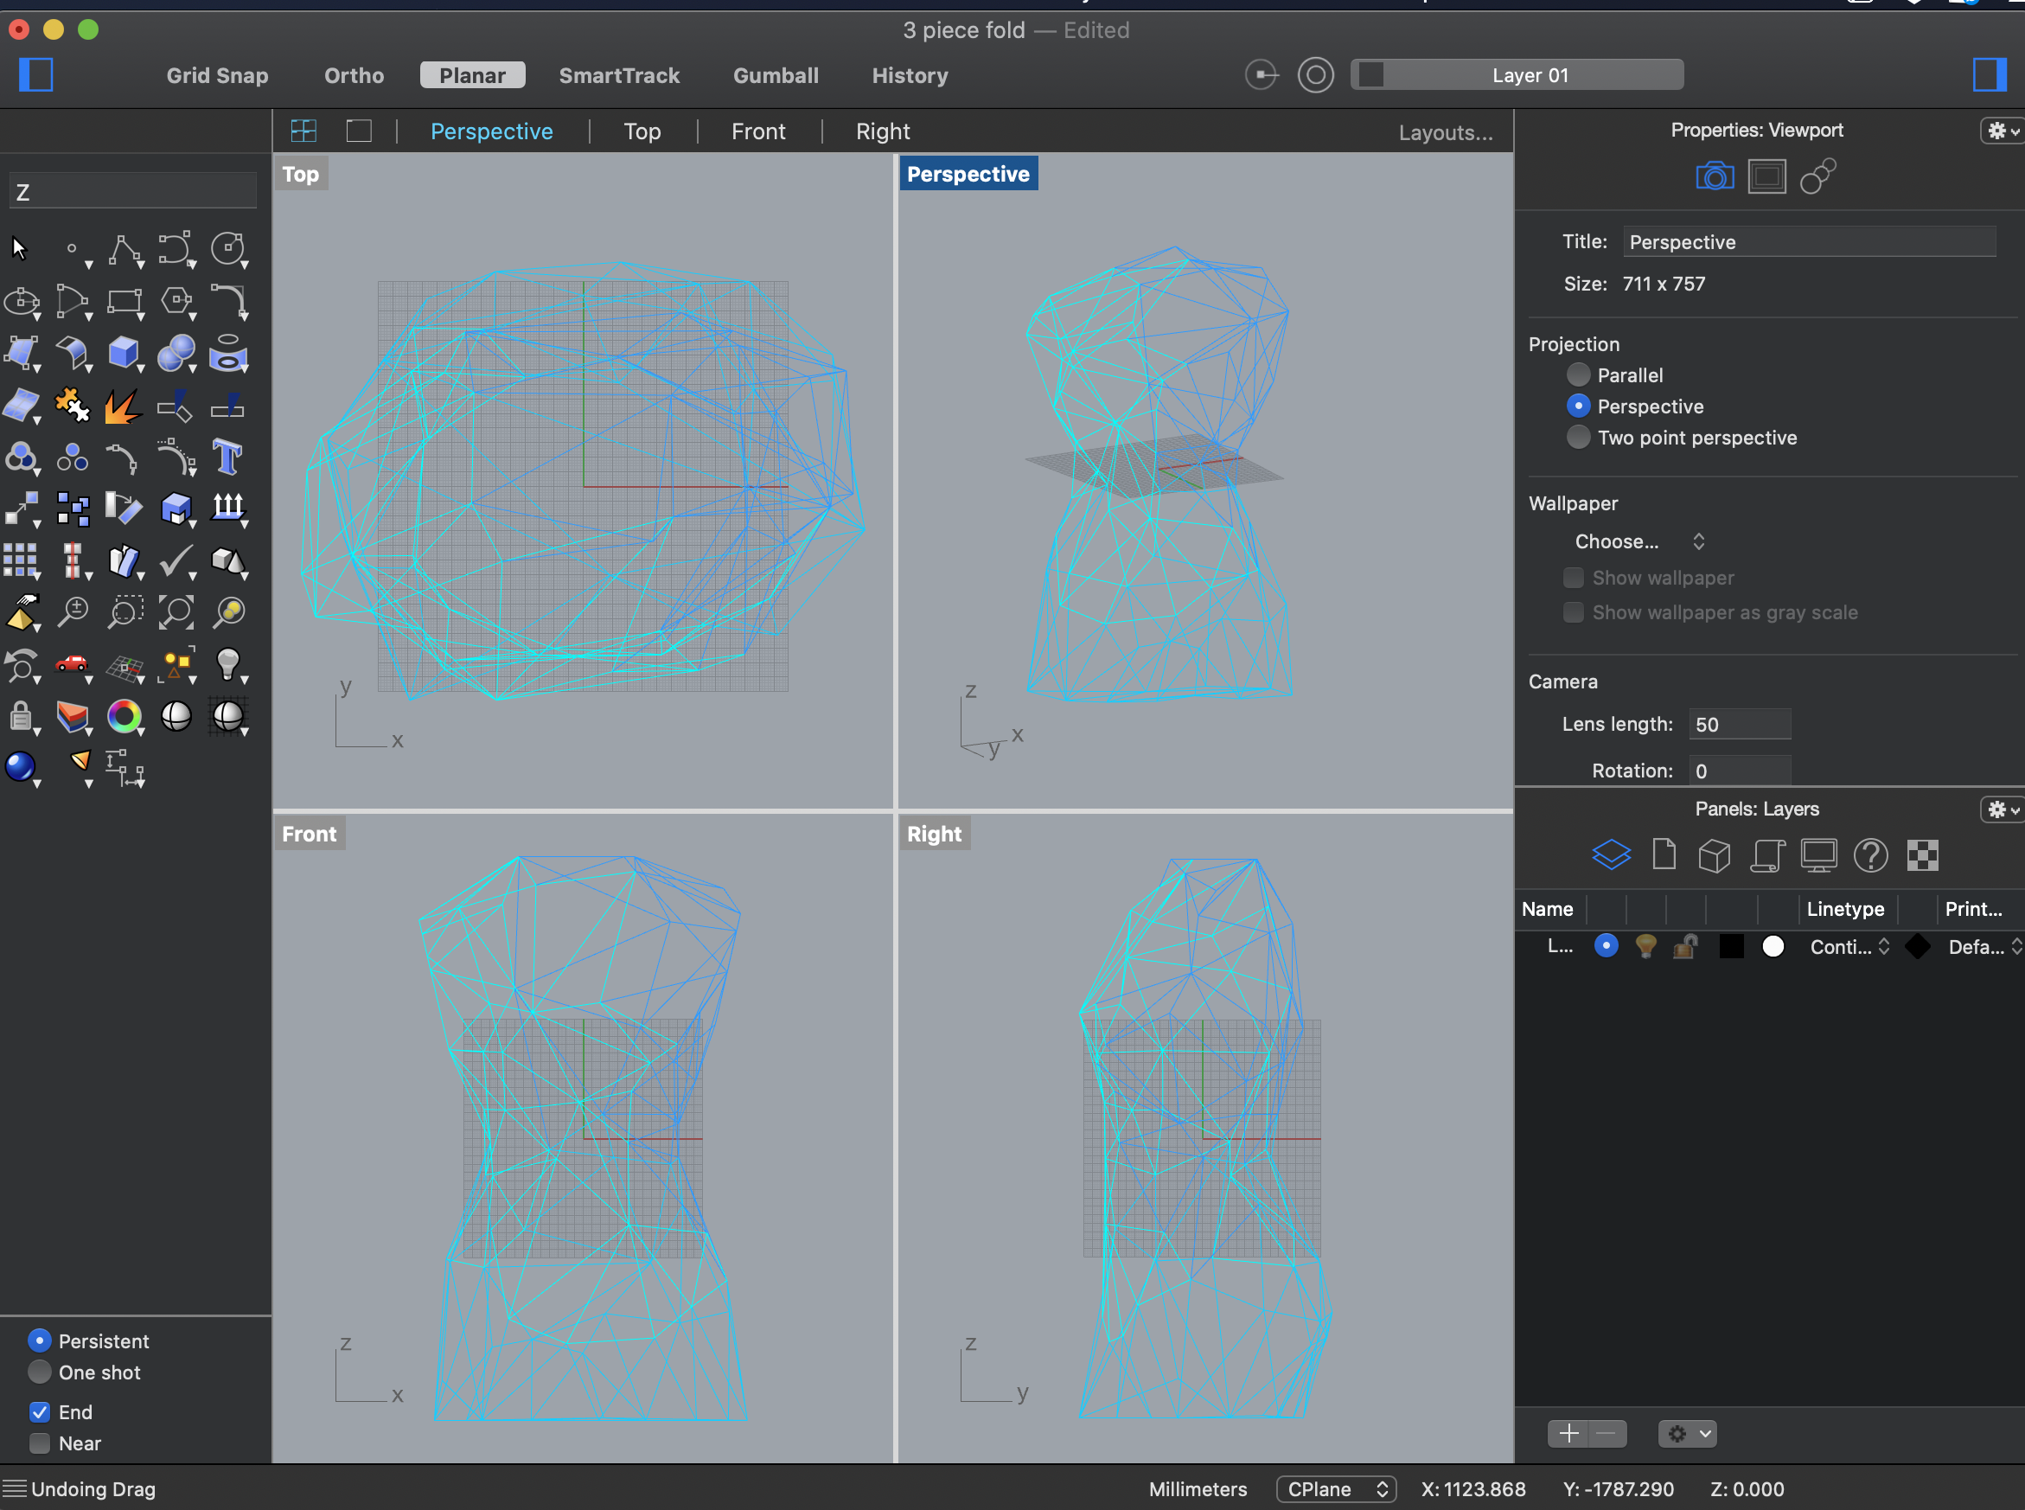Select the Text object tool
This screenshot has height=1510, width=2025.
pyautogui.click(x=227, y=456)
